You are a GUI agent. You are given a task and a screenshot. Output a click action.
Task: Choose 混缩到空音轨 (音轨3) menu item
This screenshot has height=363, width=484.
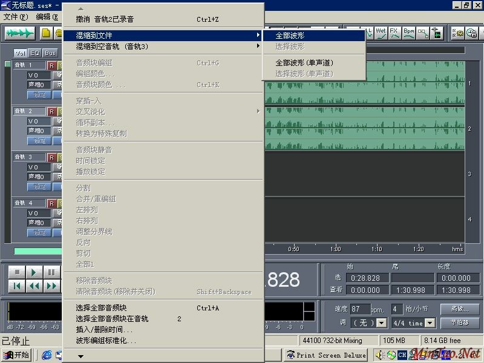tap(112, 46)
